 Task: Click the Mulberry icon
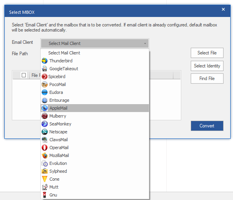(45, 116)
